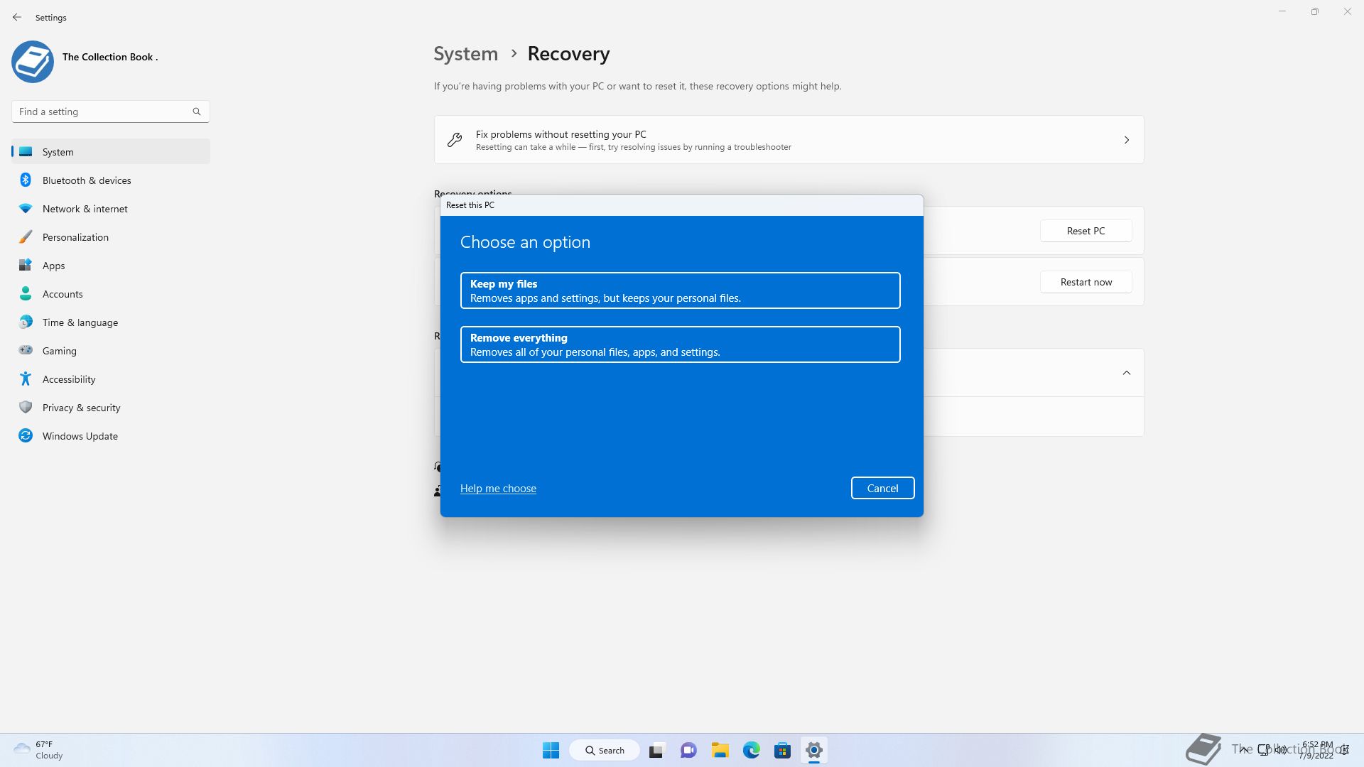Open Help me choose link
This screenshot has width=1364, height=767.
(498, 489)
